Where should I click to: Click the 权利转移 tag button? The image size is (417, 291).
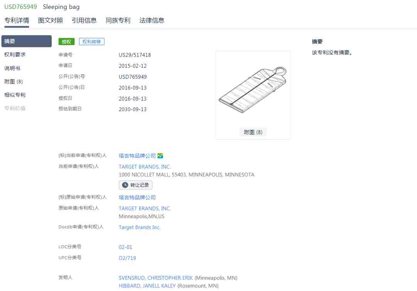tap(92, 42)
